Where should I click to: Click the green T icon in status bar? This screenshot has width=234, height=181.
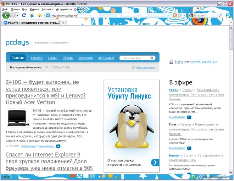tap(193, 177)
